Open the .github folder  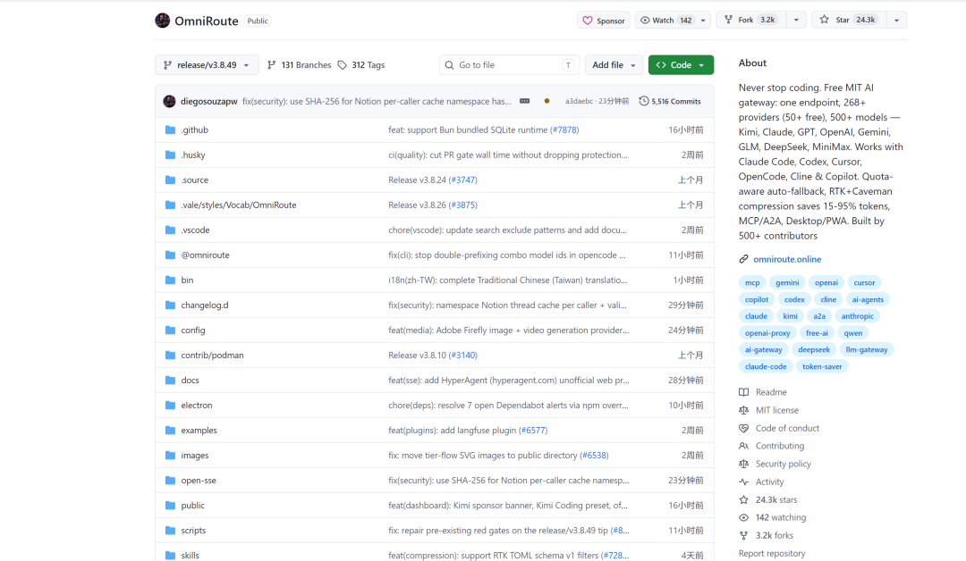click(x=195, y=130)
